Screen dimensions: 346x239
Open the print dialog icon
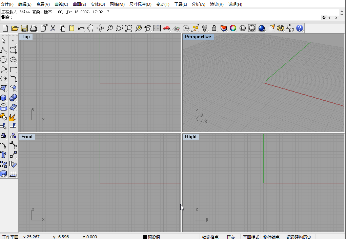34,28
